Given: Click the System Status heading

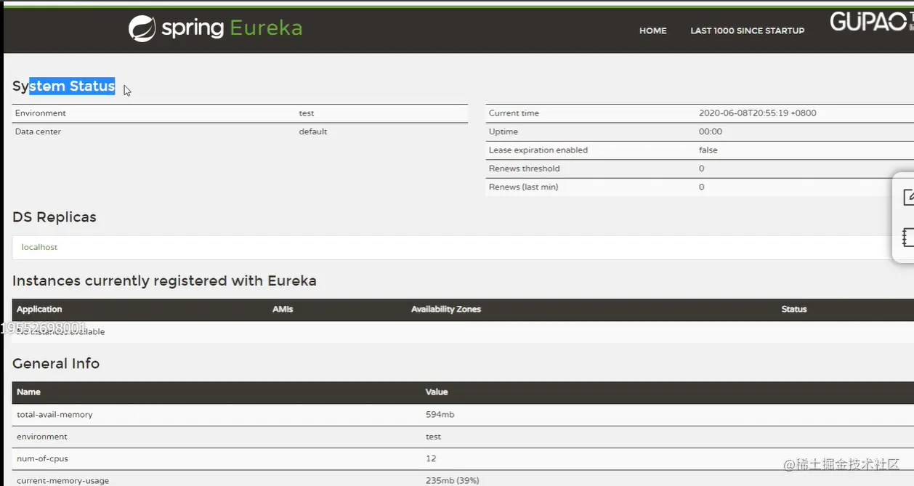Looking at the screenshot, I should (64, 86).
